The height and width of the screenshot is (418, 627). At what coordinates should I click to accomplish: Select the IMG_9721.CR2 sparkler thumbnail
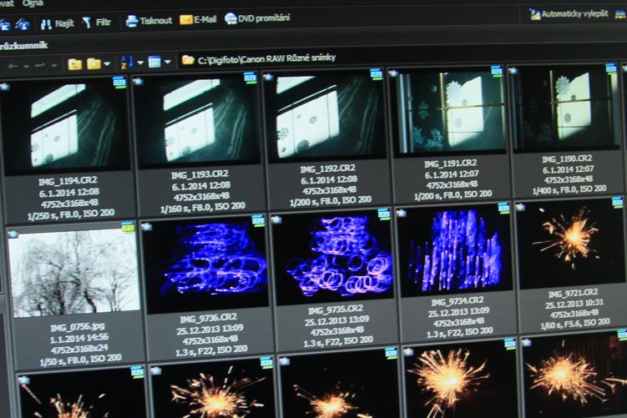coord(571,243)
